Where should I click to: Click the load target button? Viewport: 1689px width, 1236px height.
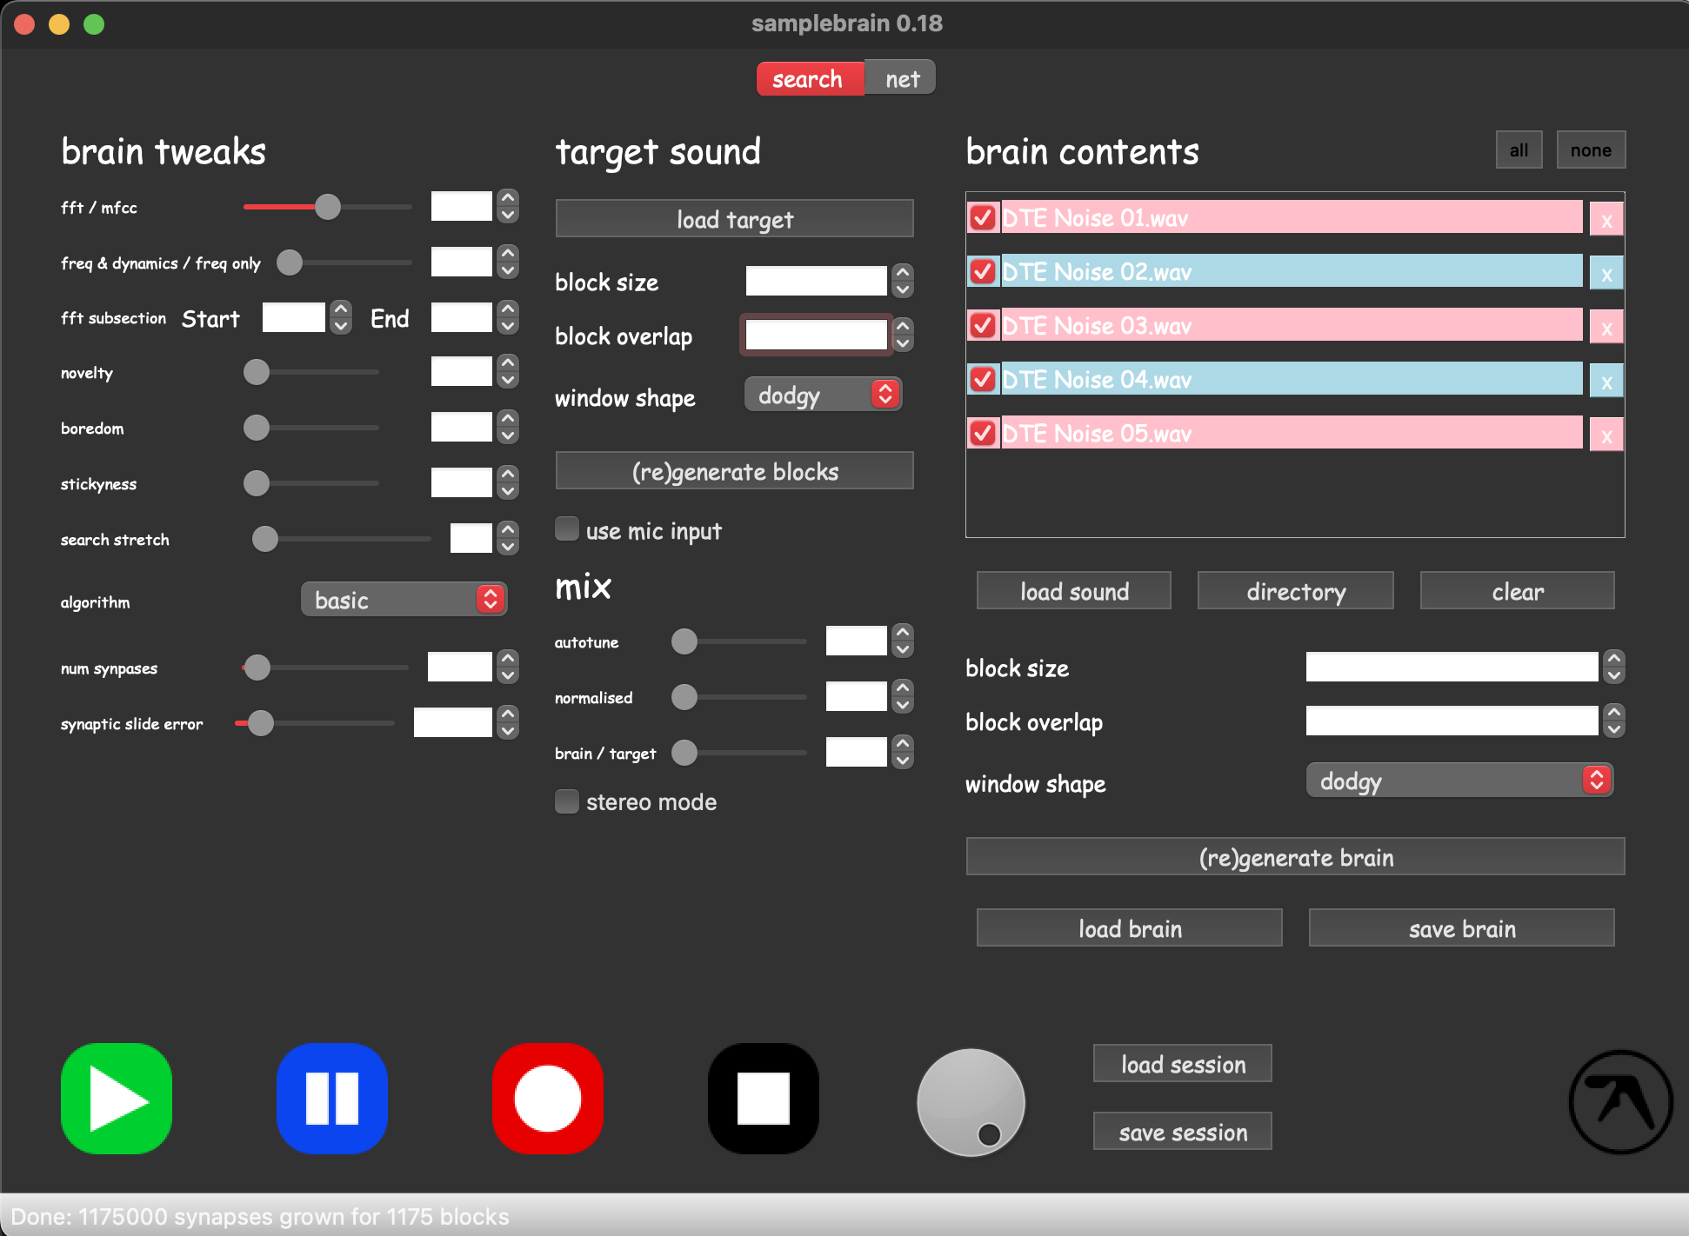[x=734, y=219]
